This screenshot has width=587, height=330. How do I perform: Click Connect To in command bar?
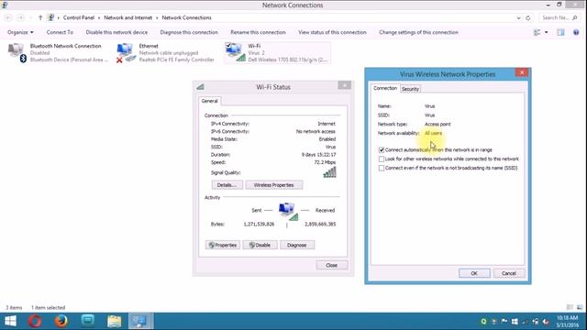tap(60, 33)
